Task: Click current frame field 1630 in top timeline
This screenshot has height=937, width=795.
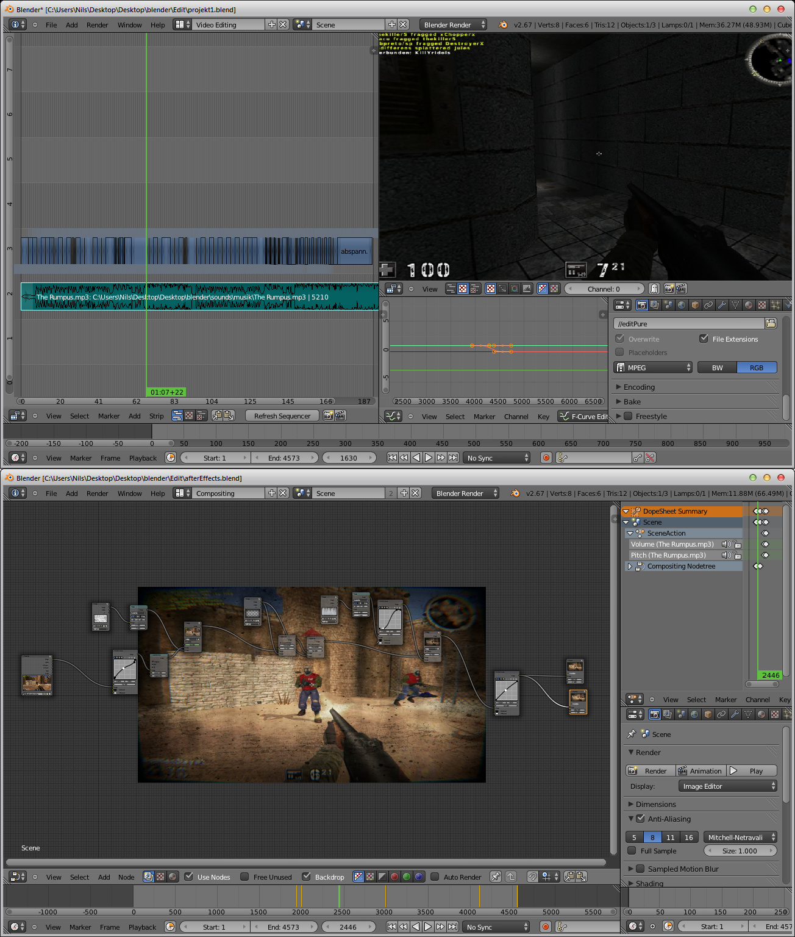Action: point(349,458)
